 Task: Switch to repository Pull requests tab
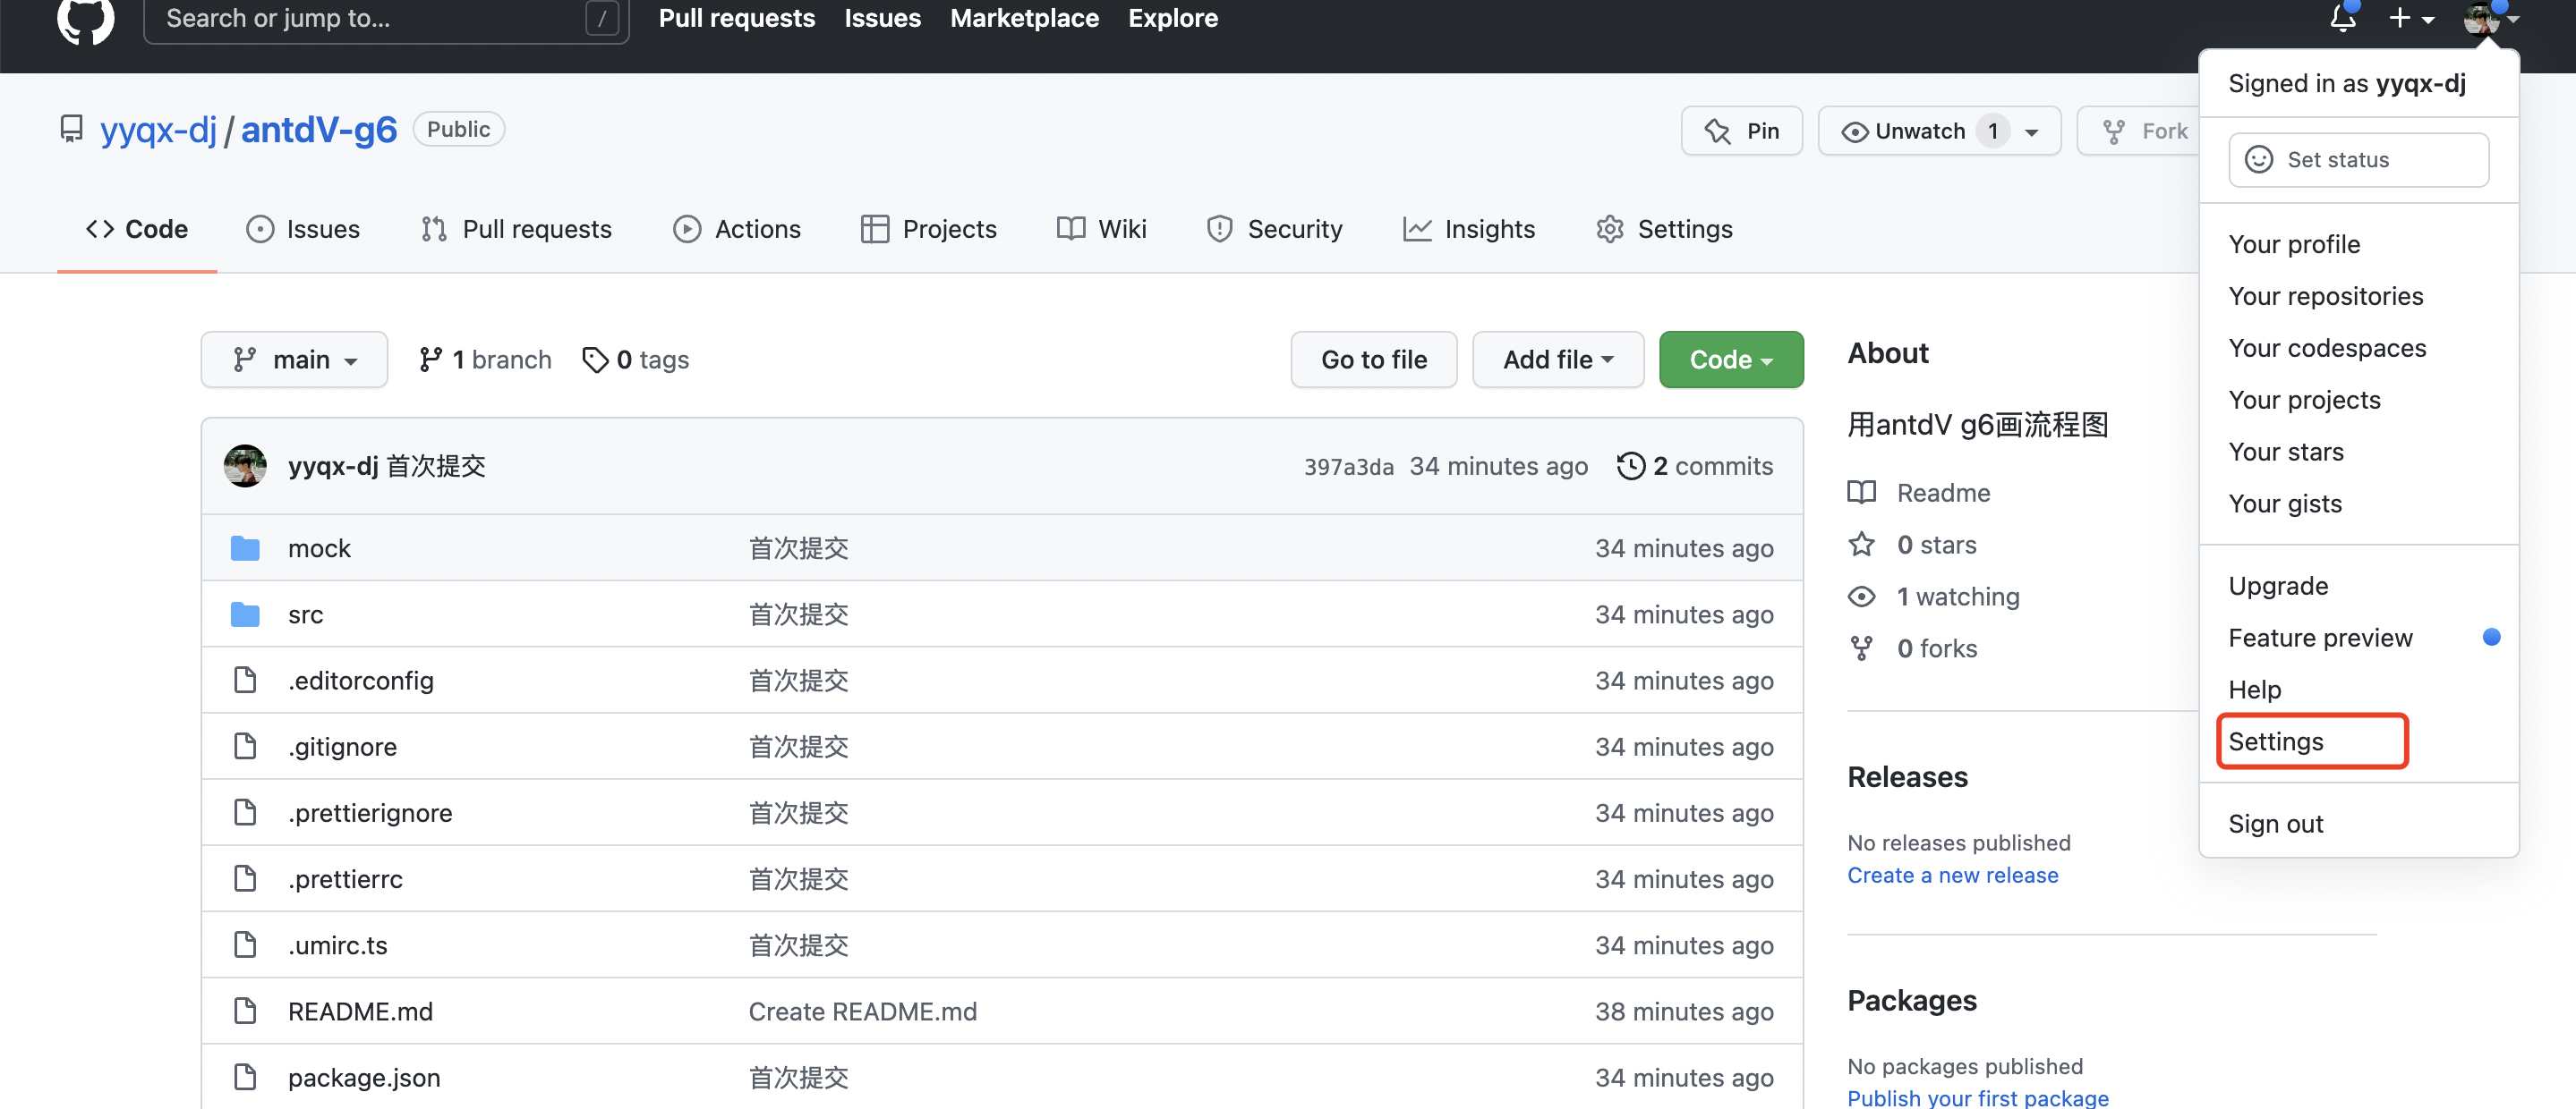click(516, 229)
